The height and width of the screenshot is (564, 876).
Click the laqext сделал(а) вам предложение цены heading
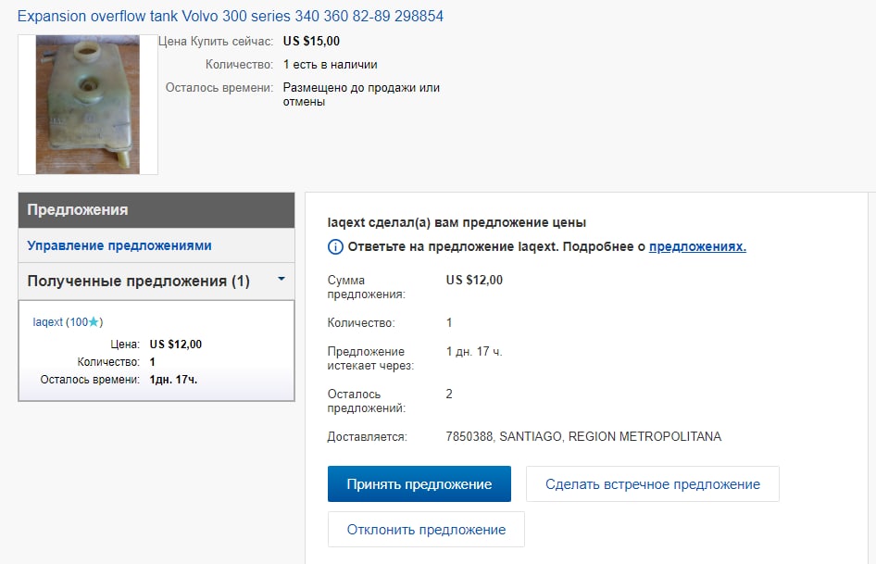click(x=457, y=222)
